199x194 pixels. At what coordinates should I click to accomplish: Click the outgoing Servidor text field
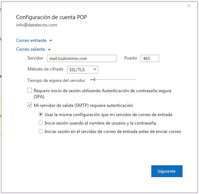click(x=82, y=58)
